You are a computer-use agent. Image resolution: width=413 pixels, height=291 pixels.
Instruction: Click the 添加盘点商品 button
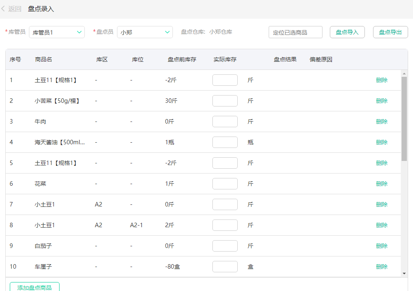[34, 287]
